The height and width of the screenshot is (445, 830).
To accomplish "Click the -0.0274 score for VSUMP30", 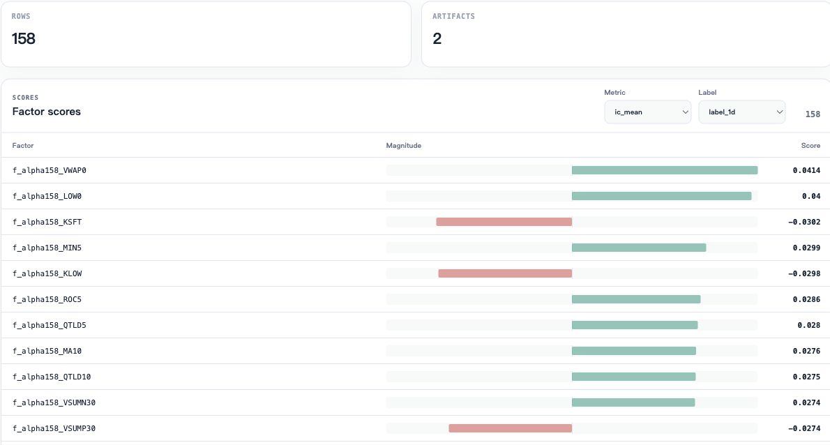I will [804, 428].
